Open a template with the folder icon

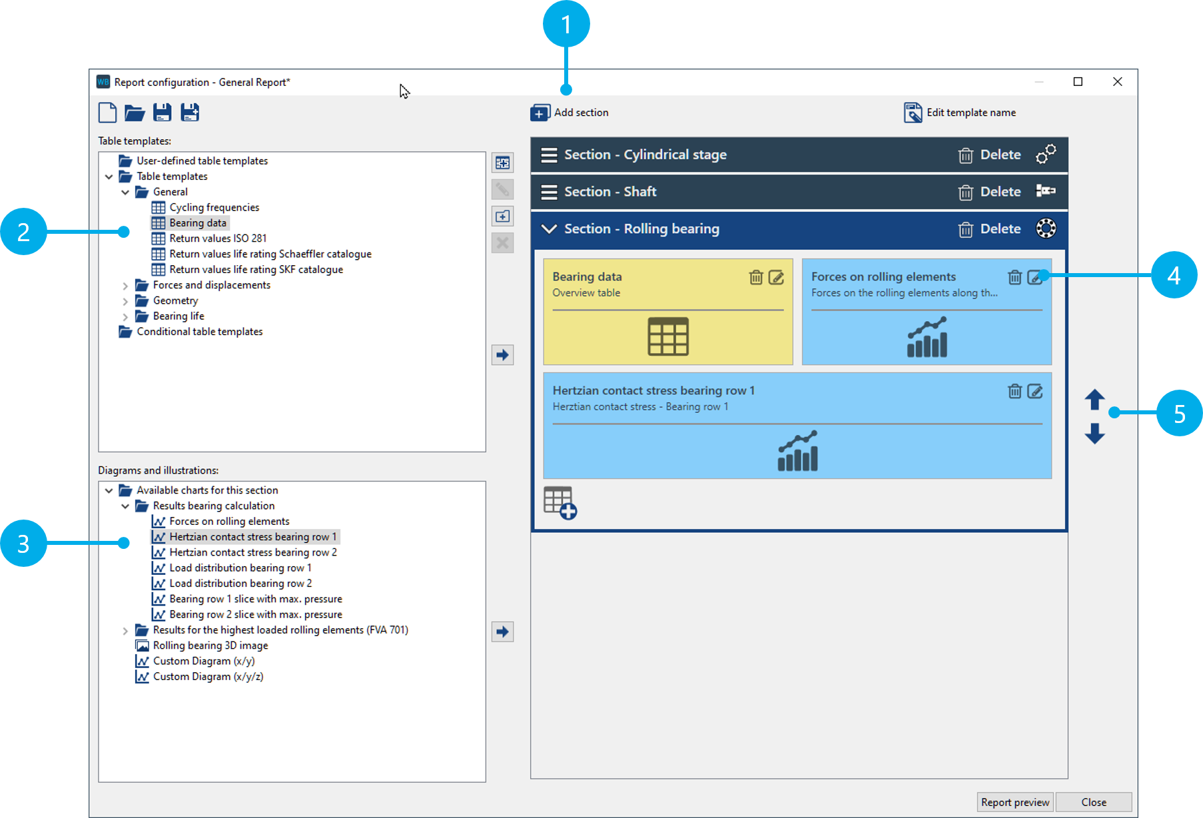(135, 113)
